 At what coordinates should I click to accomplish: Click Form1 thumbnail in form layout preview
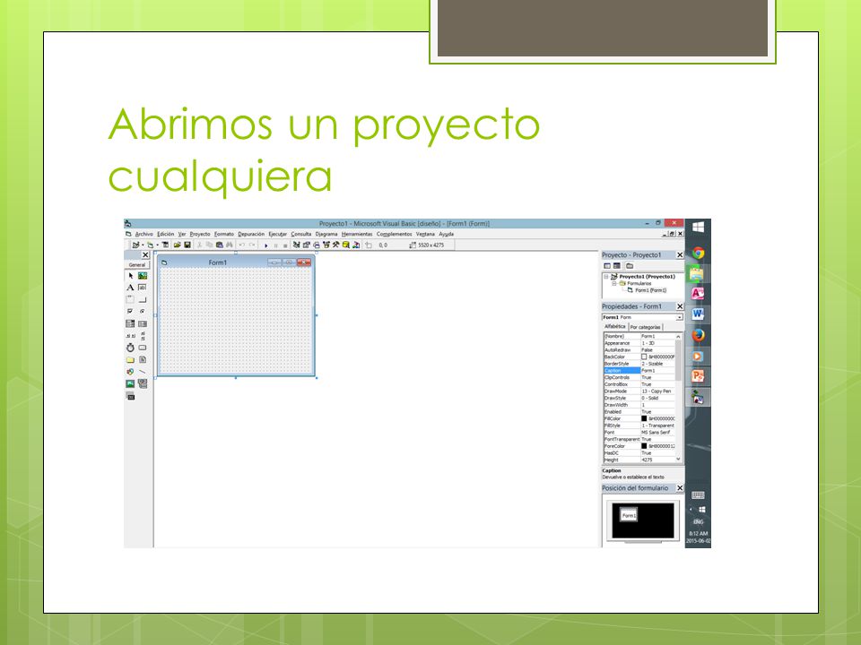[629, 515]
